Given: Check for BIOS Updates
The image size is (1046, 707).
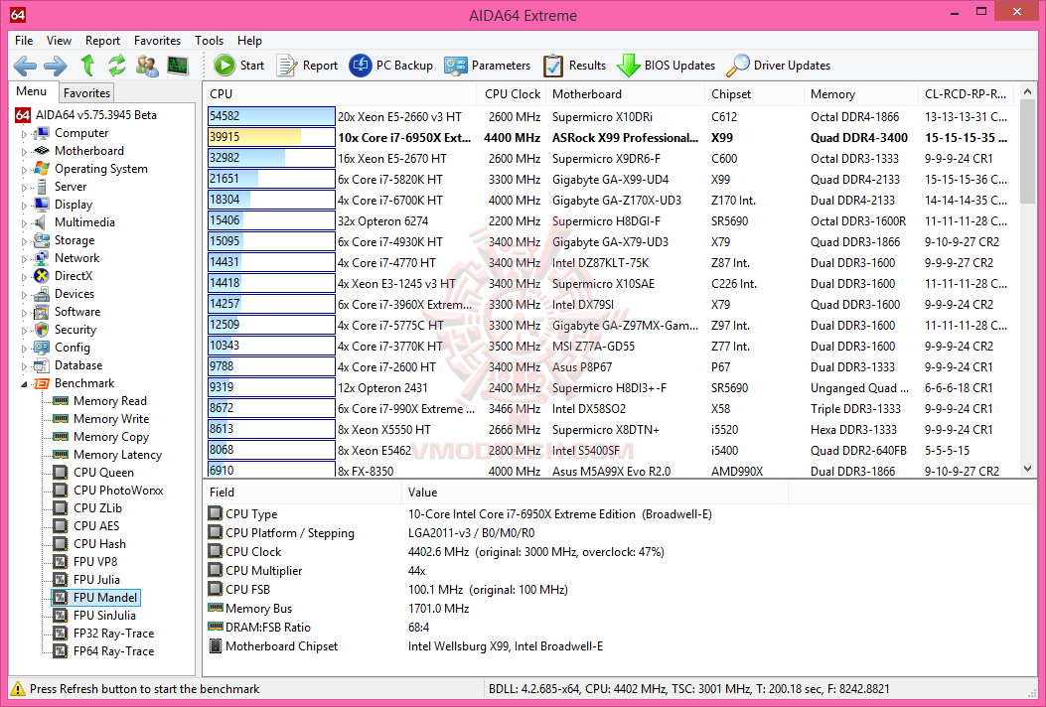Looking at the screenshot, I should point(666,66).
